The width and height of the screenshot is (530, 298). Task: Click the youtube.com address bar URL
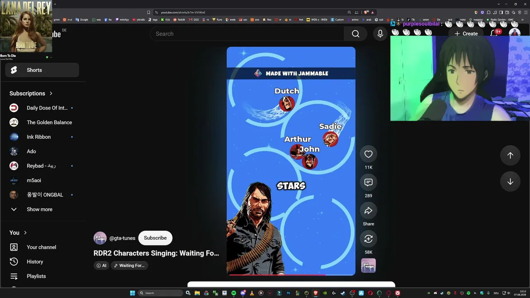(x=183, y=12)
